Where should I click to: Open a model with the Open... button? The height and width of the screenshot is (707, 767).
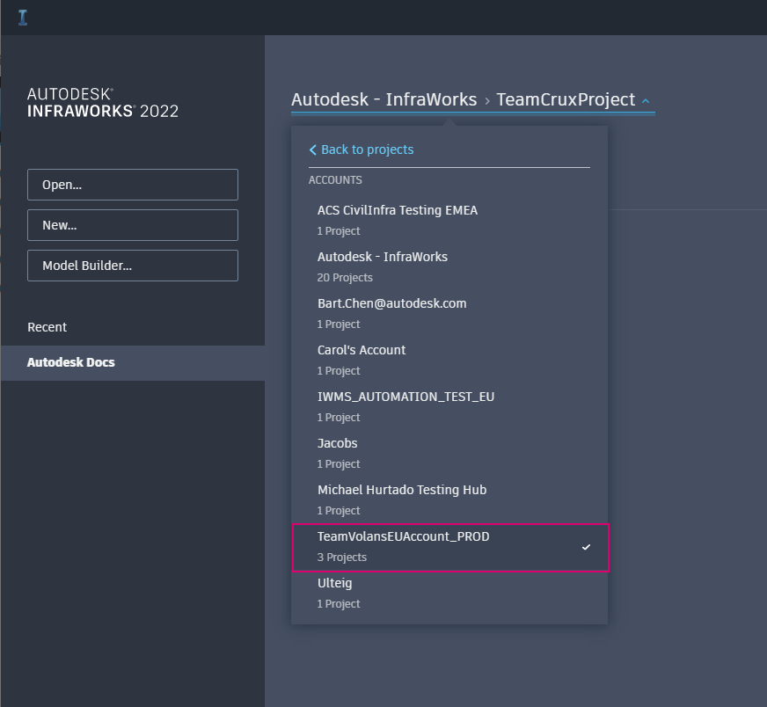[132, 185]
